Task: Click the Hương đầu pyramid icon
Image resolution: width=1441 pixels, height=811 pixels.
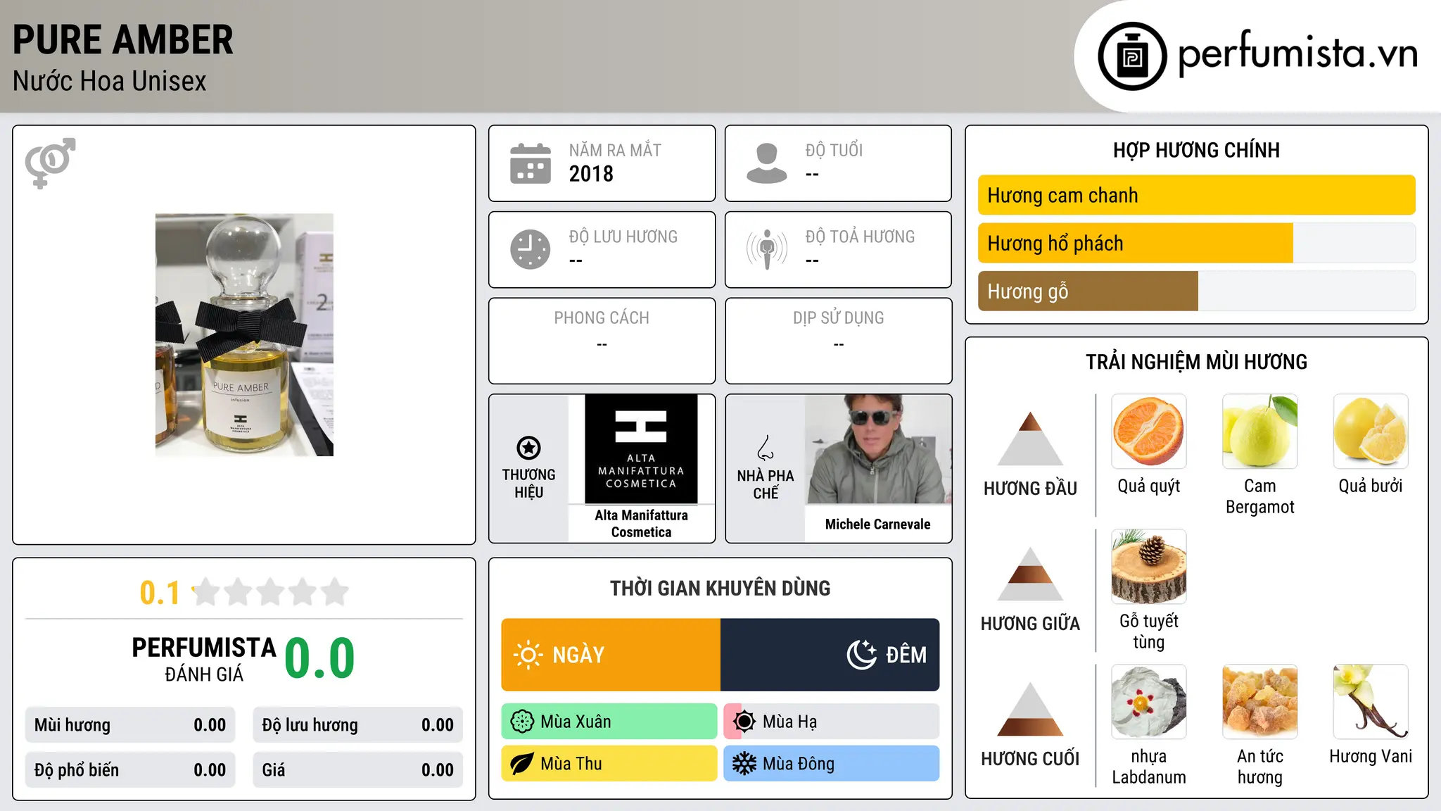Action: click(1030, 439)
